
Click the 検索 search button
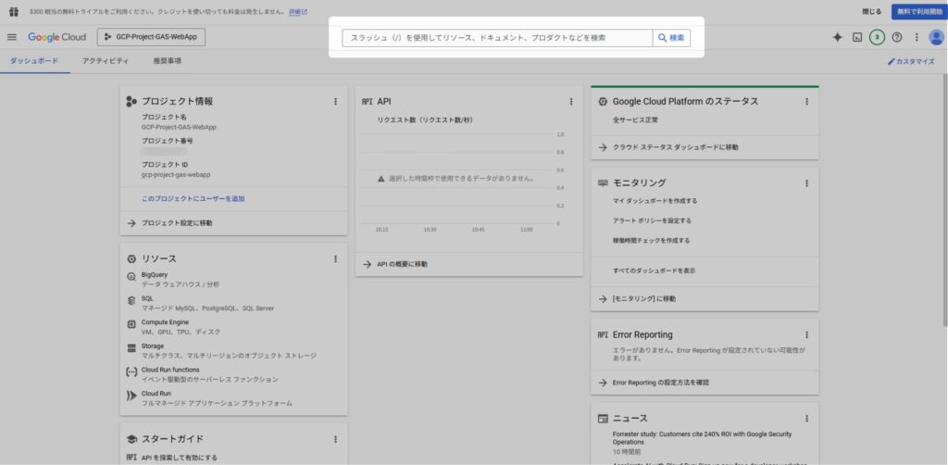point(671,37)
